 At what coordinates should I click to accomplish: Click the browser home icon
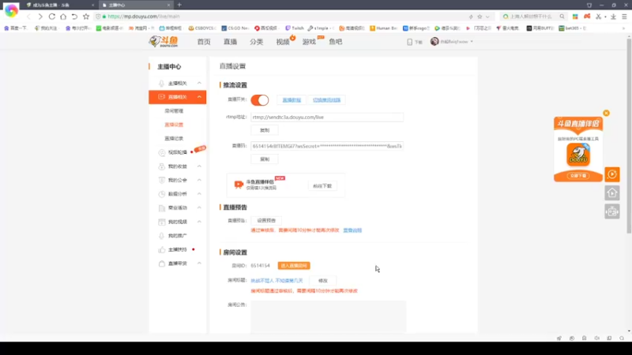63,17
